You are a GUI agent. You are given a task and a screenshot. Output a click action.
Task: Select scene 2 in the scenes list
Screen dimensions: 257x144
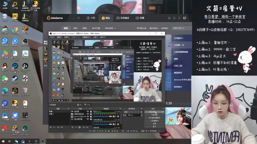click(59, 114)
